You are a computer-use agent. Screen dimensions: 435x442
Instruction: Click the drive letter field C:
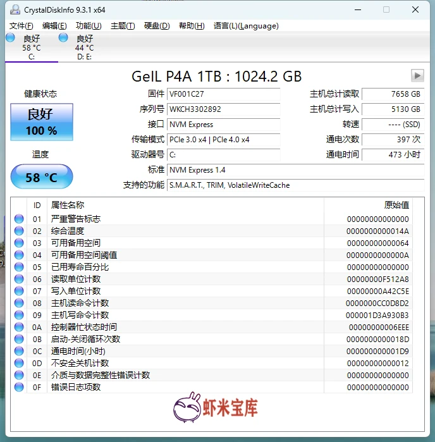(224, 155)
